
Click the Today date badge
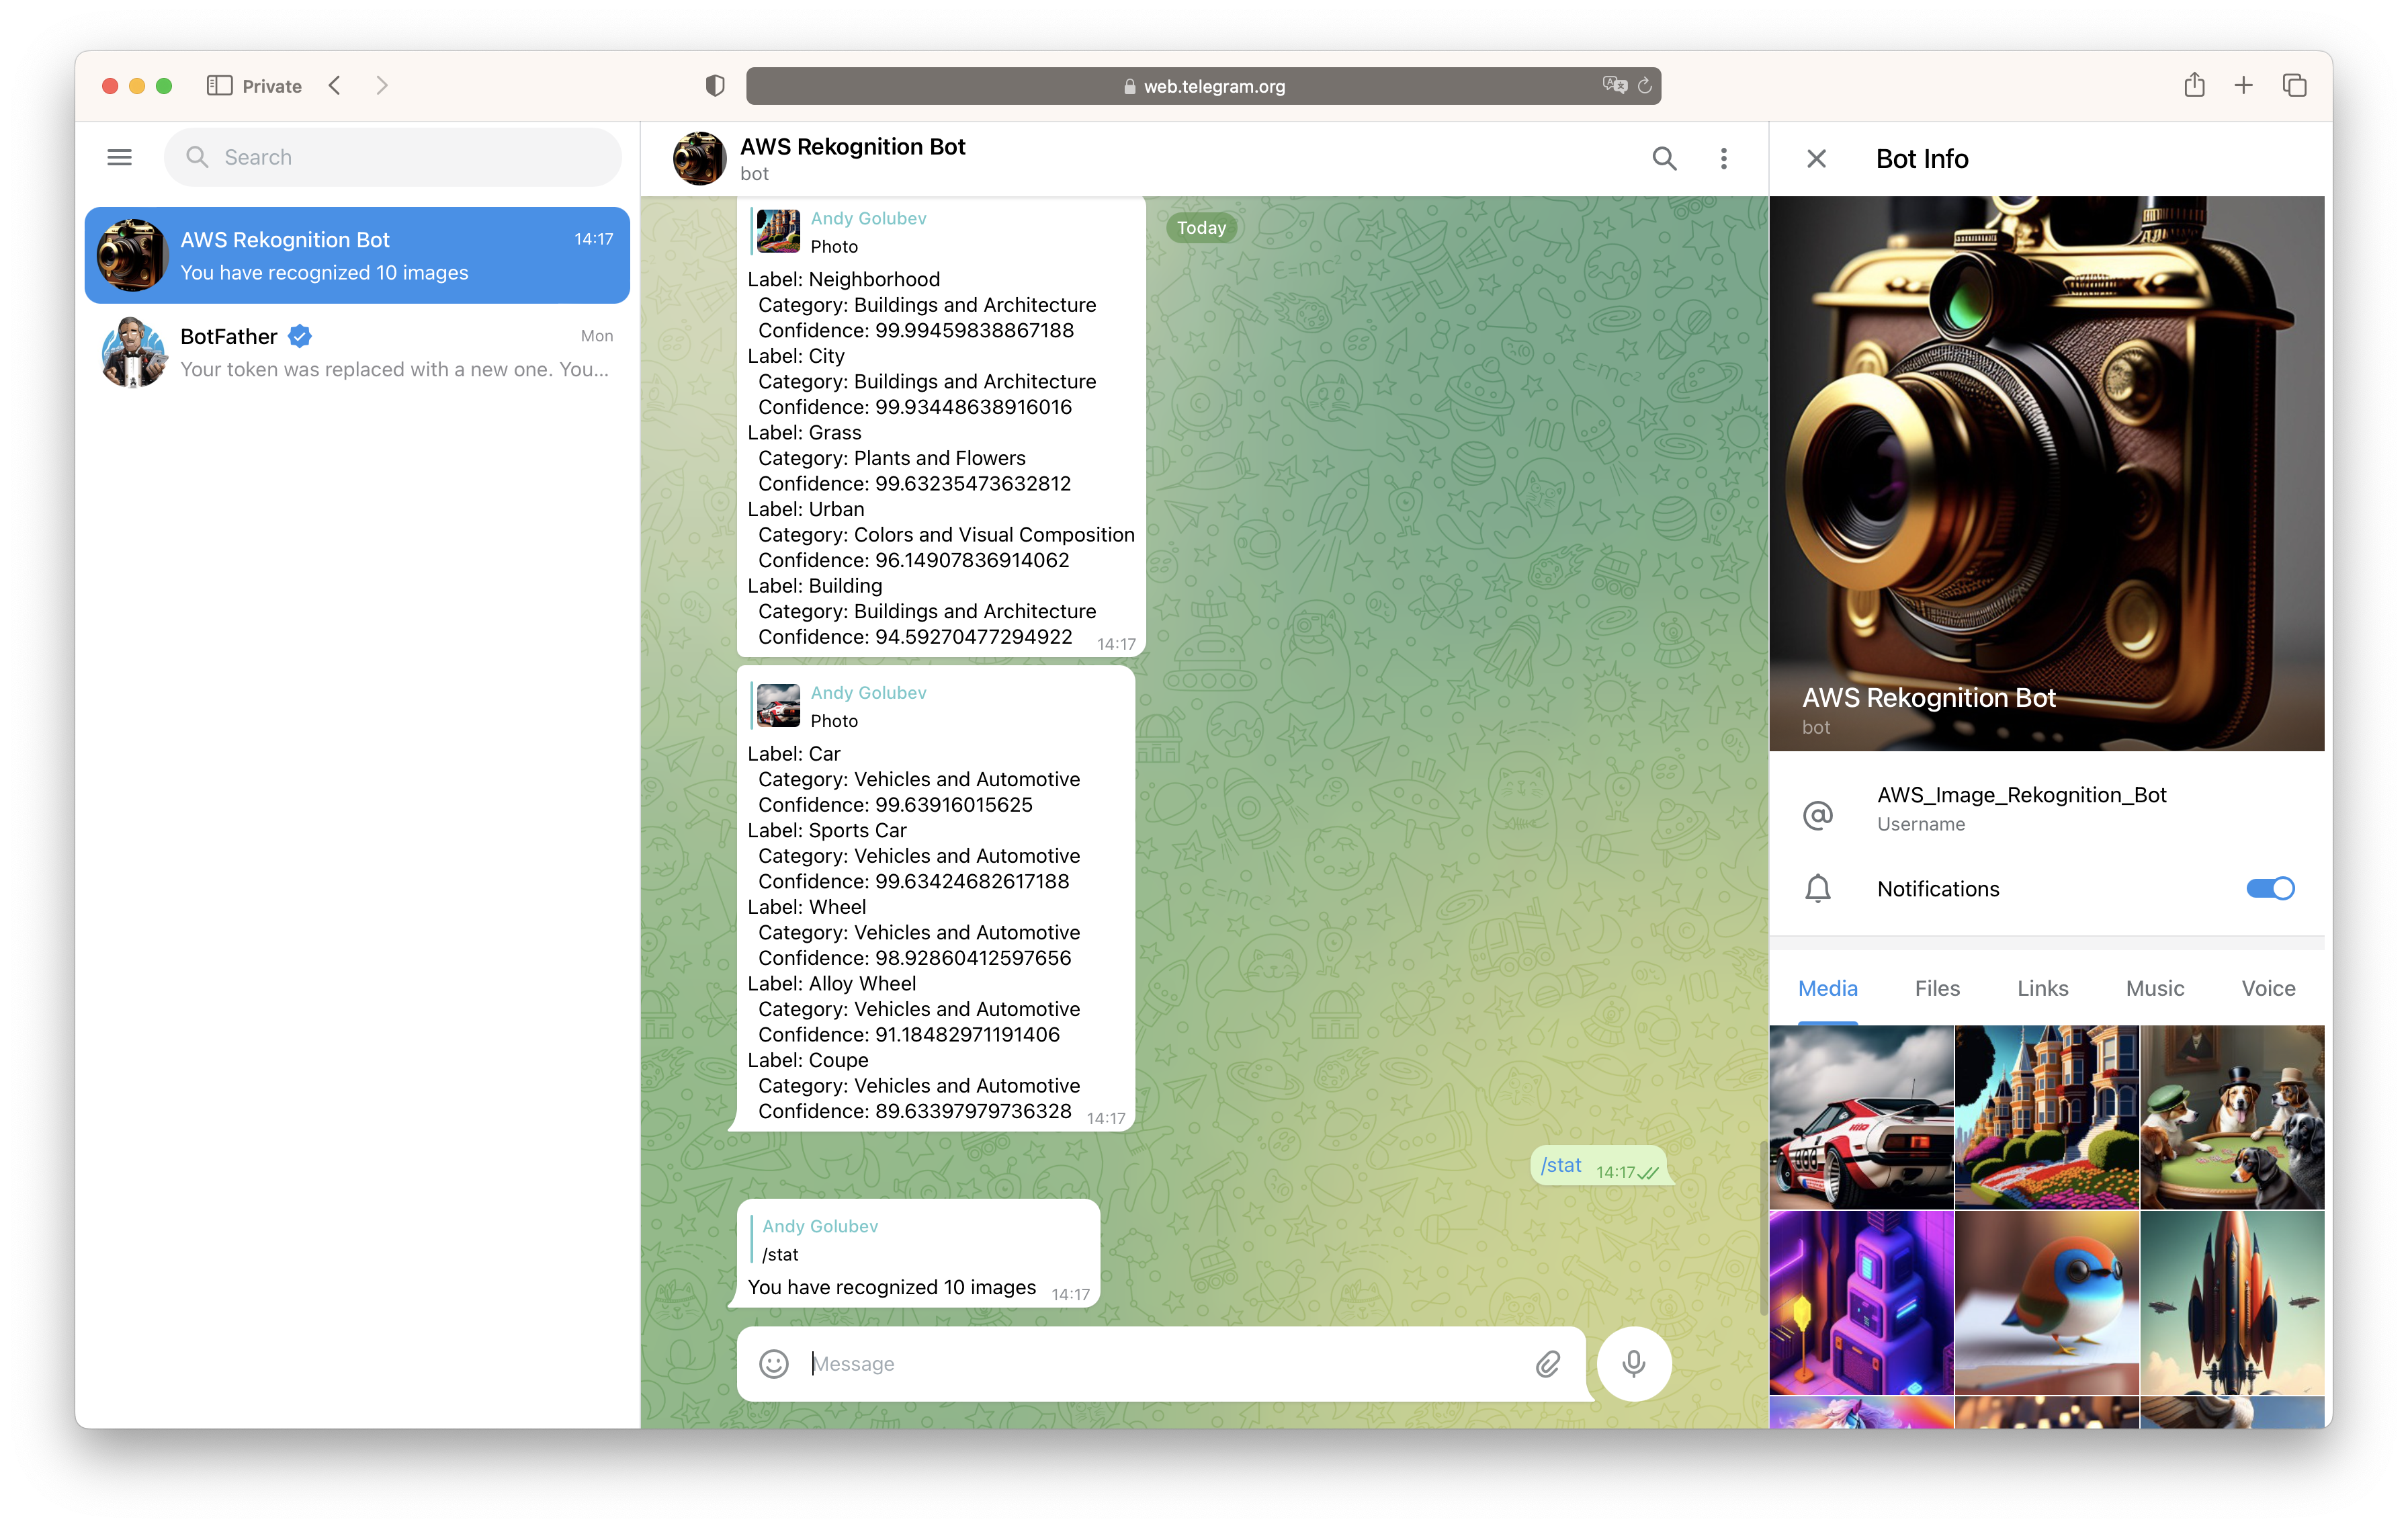tap(1201, 227)
